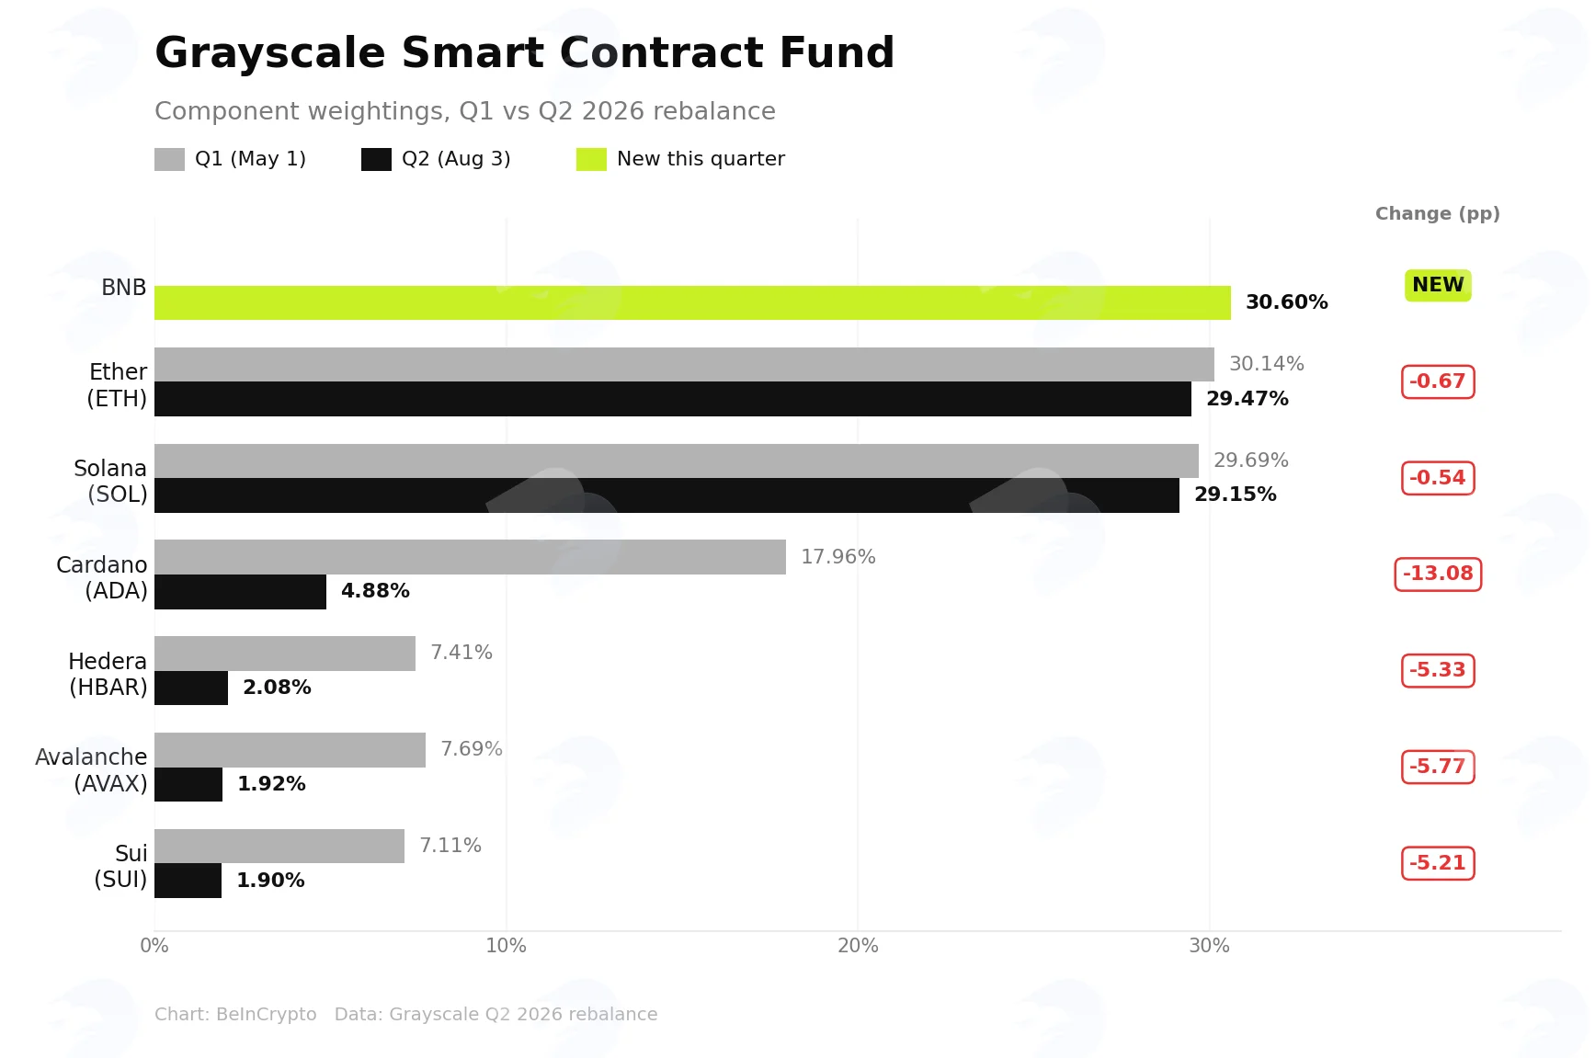Select the NEW badge next to BNB

[1438, 285]
